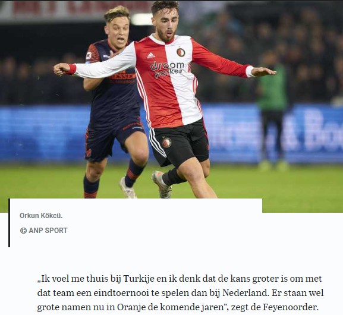This screenshot has height=315, width=343.
Task: Click the Droomparken sponsor logo
Action: [x=168, y=69]
